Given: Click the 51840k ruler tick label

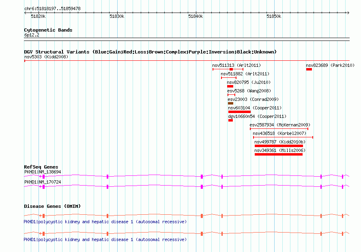Looking at the screenshot, I should [196, 16].
